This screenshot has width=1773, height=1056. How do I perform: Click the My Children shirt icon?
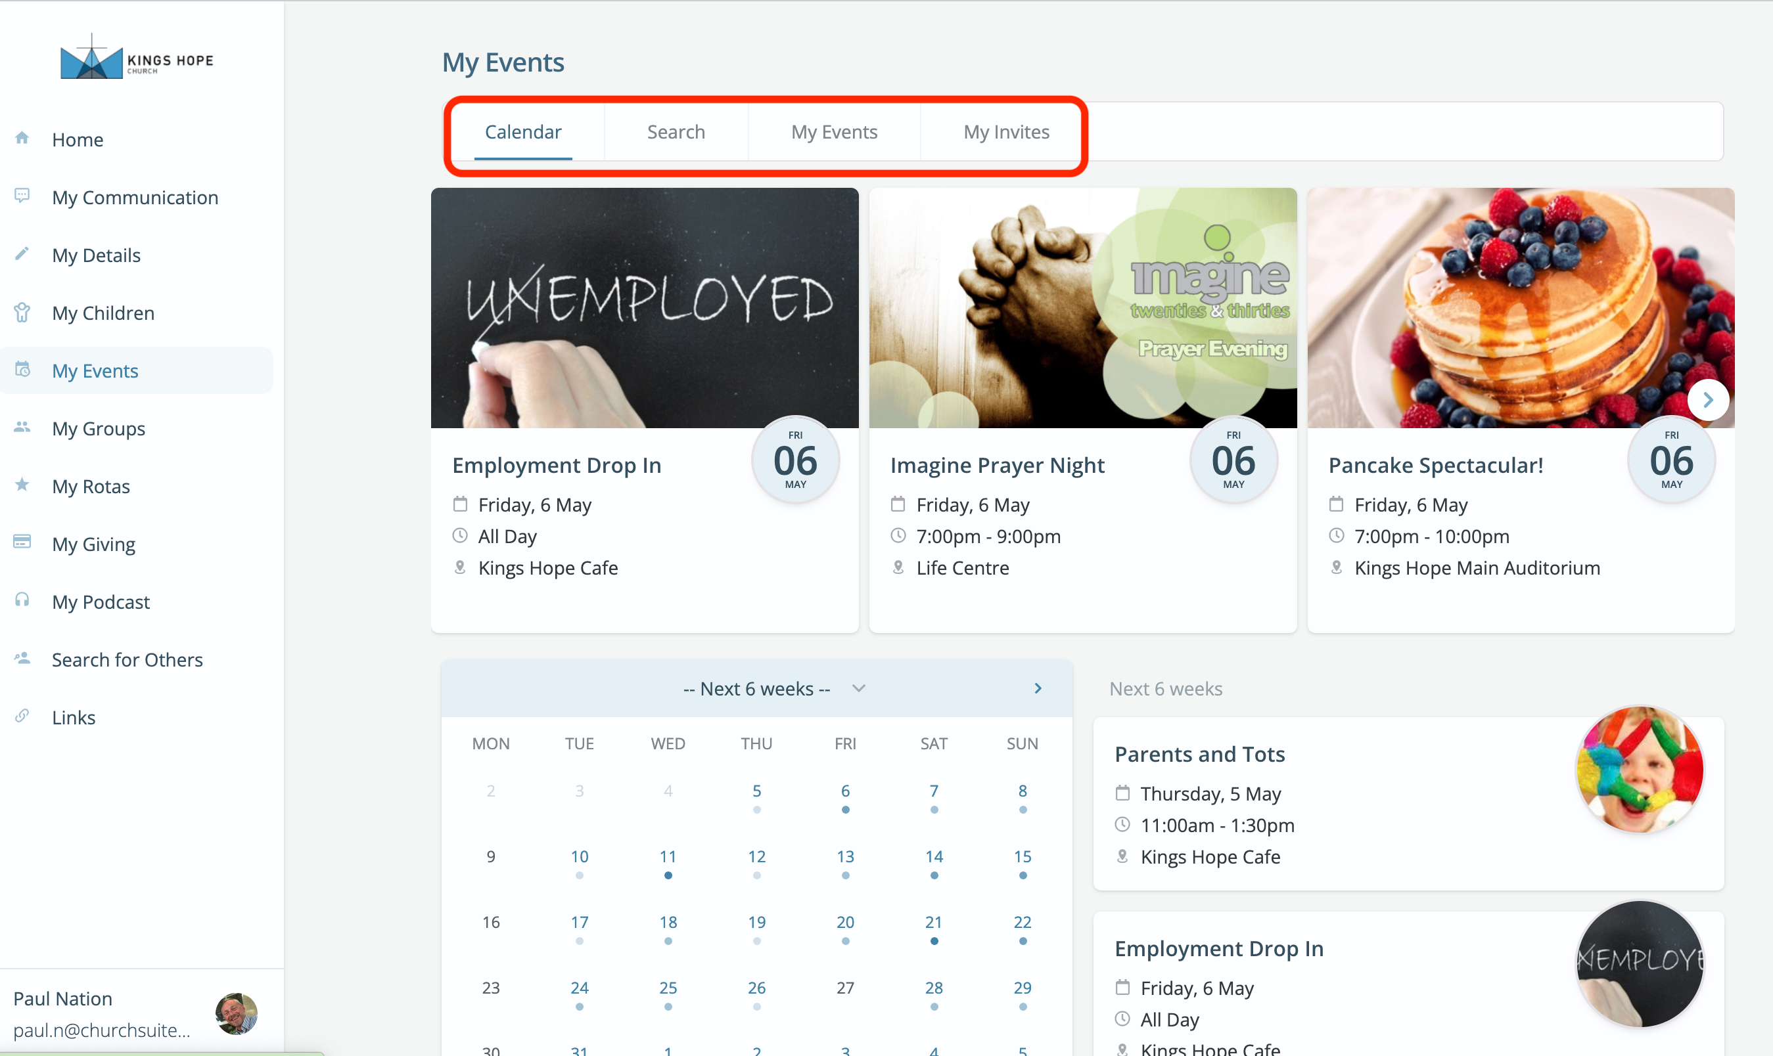click(22, 313)
